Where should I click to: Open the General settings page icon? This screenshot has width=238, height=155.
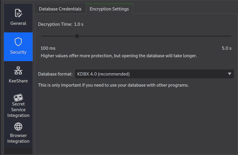(18, 13)
